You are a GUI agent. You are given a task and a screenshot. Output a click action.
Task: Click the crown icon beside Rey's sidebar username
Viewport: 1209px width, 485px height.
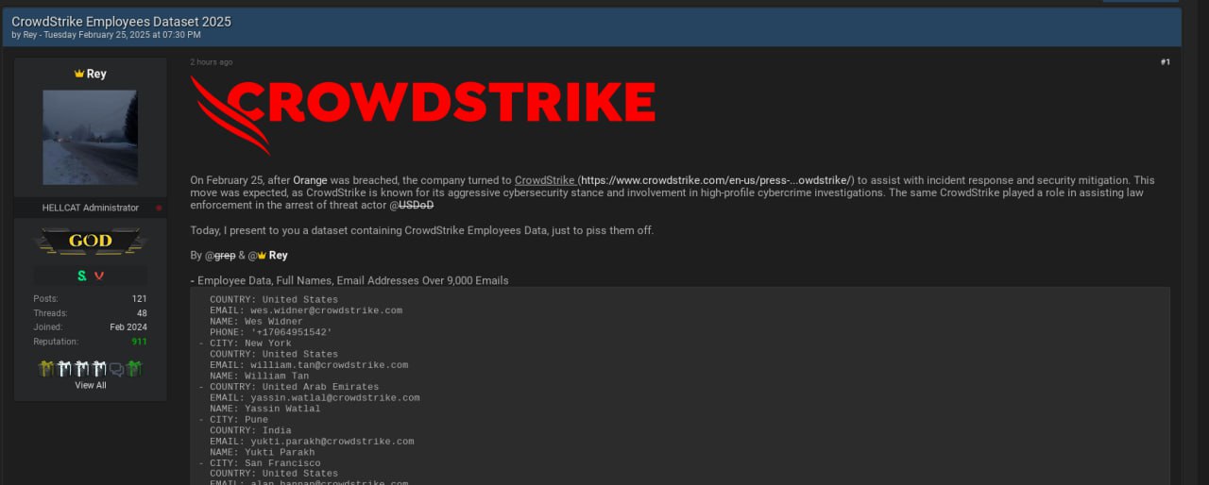click(79, 74)
